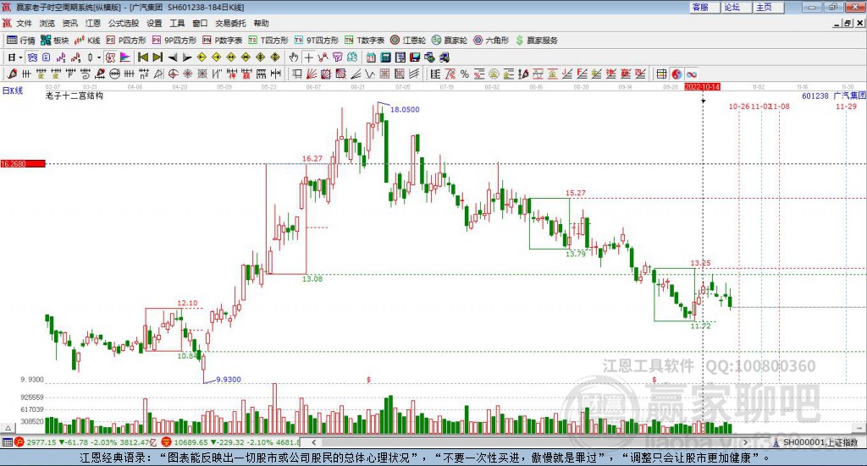Expand the candlestick style dropdown arrow
867x466 pixels.
pos(99,58)
